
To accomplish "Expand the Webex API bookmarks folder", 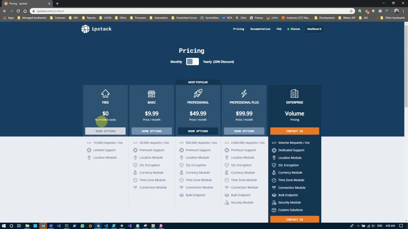I will [x=346, y=18].
